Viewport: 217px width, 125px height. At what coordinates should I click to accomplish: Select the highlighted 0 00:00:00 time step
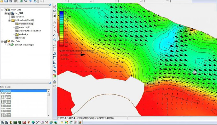click(x=23, y=91)
